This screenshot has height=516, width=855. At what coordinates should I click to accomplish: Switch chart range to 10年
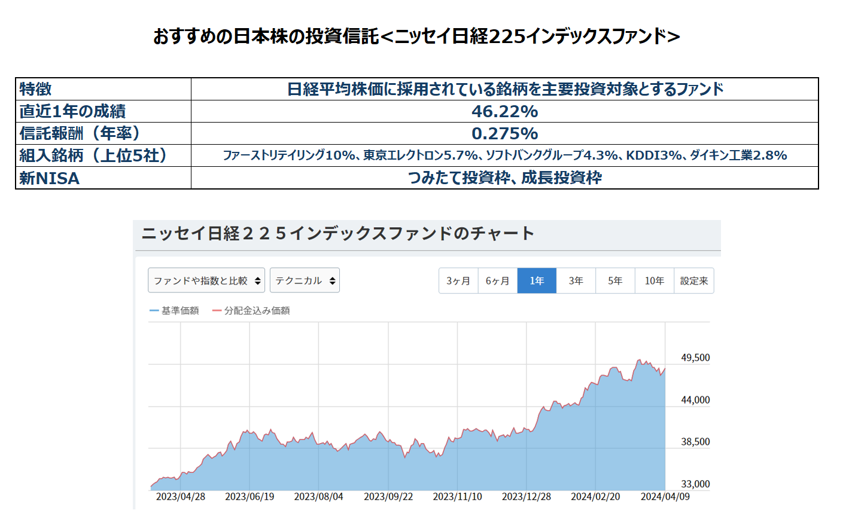(655, 281)
